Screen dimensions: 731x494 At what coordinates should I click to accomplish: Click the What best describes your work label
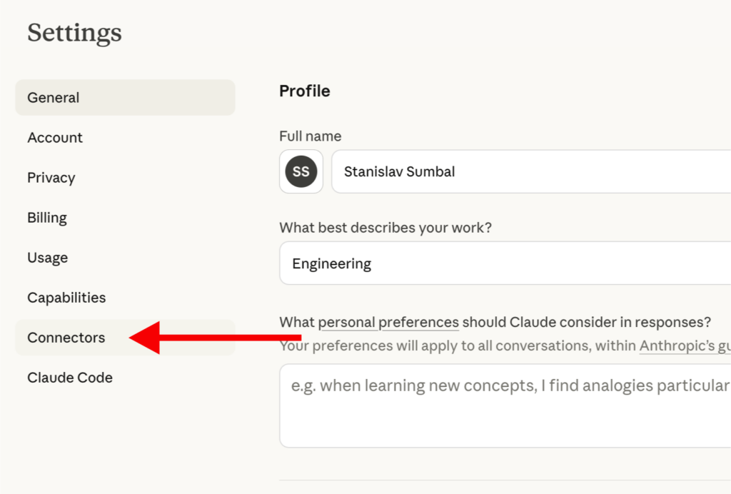click(385, 228)
